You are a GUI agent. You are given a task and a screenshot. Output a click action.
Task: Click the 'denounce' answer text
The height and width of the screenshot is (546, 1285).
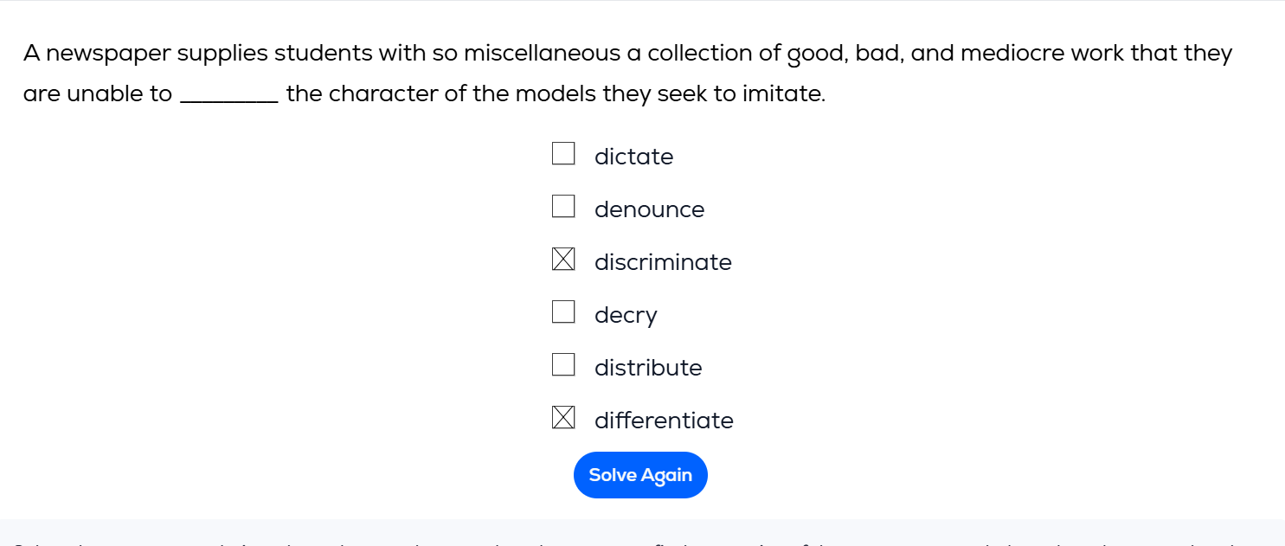[649, 209]
